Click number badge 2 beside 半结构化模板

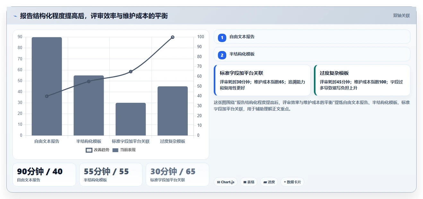tap(222, 55)
